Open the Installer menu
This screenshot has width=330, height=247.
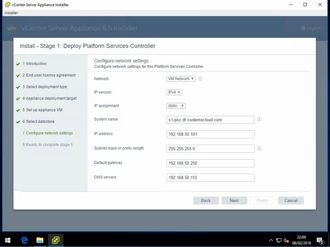[11, 13]
